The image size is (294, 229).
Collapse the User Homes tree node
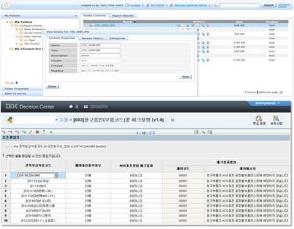pos(16,37)
